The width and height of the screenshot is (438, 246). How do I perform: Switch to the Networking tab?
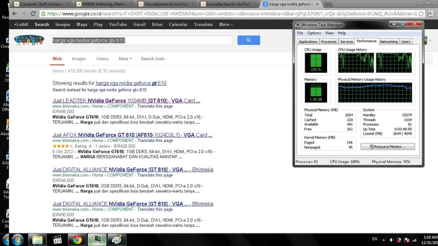(389, 42)
